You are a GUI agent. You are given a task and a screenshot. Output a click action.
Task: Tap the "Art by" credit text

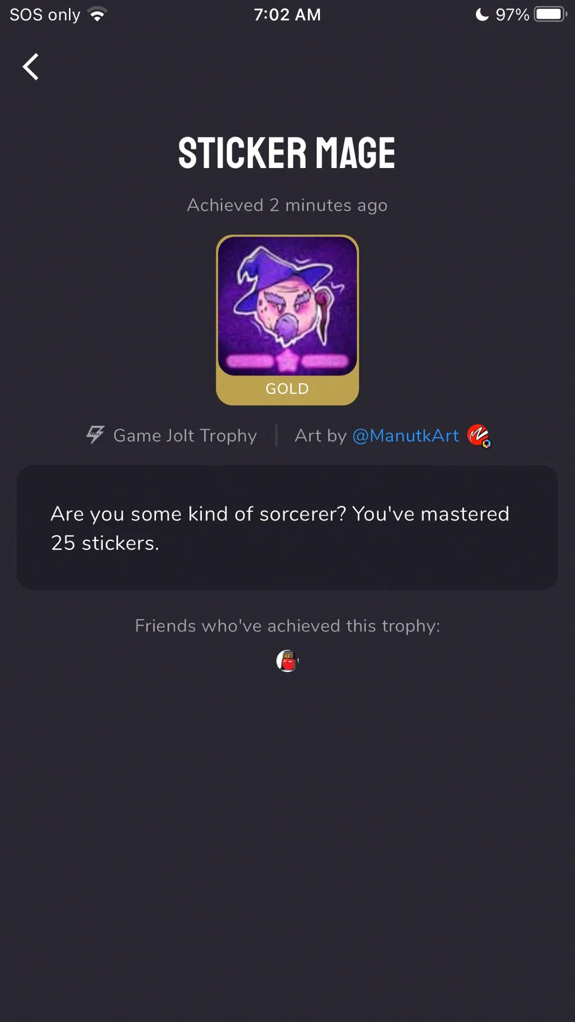320,436
